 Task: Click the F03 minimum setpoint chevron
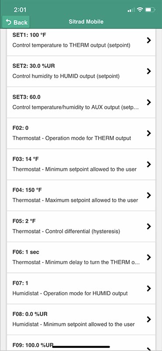point(149,164)
